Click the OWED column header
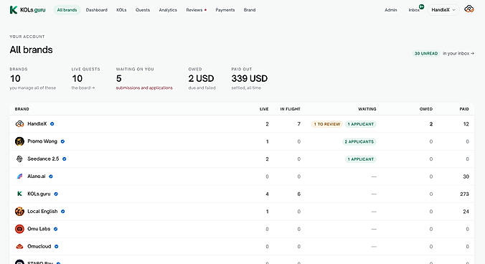The width and height of the screenshot is (485, 264). coord(426,109)
